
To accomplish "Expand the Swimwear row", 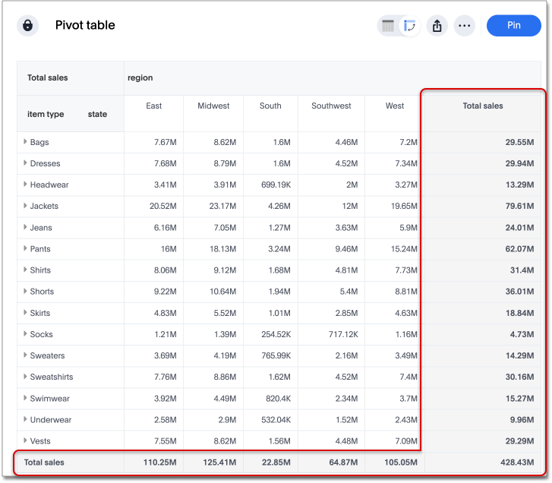I will click(25, 398).
